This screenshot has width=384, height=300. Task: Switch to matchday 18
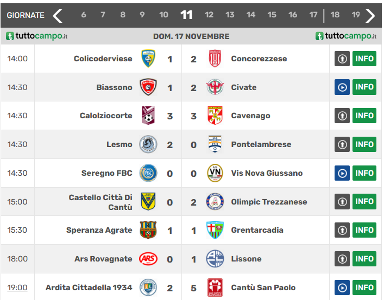[335, 15]
